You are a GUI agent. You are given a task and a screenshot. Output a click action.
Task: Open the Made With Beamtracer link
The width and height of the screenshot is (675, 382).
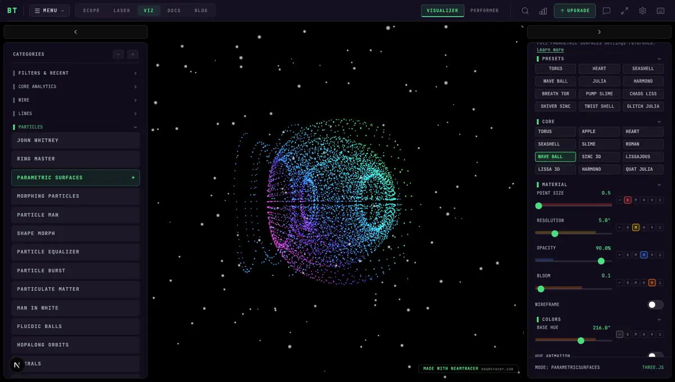coord(468,369)
